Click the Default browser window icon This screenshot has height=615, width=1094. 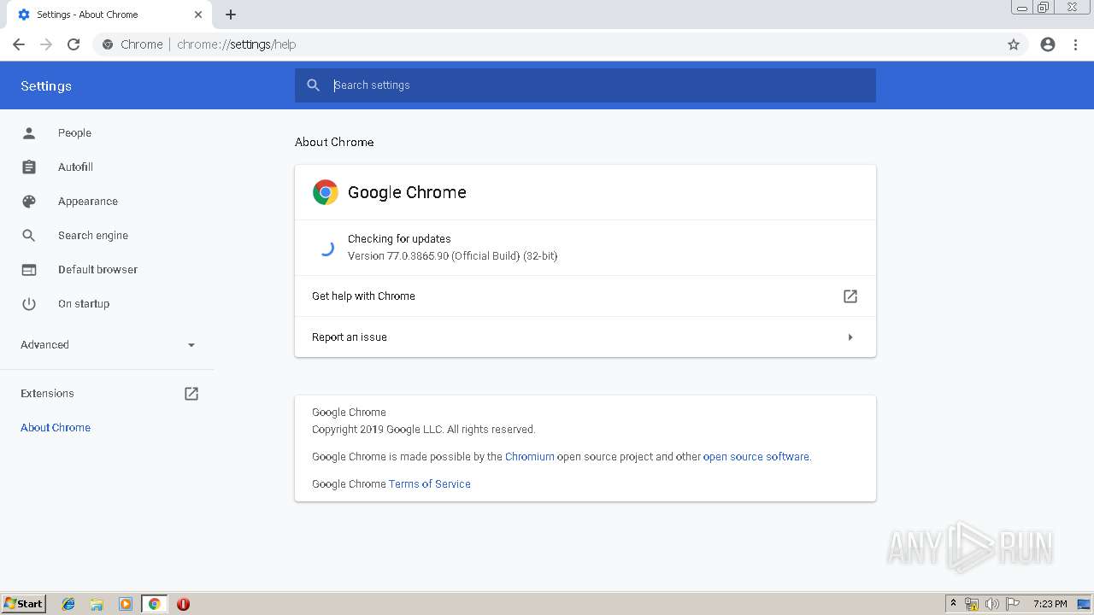click(29, 270)
